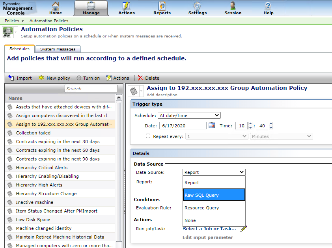
Task: Open the Manage tab in top navigation
Action: pyautogui.click(x=91, y=8)
